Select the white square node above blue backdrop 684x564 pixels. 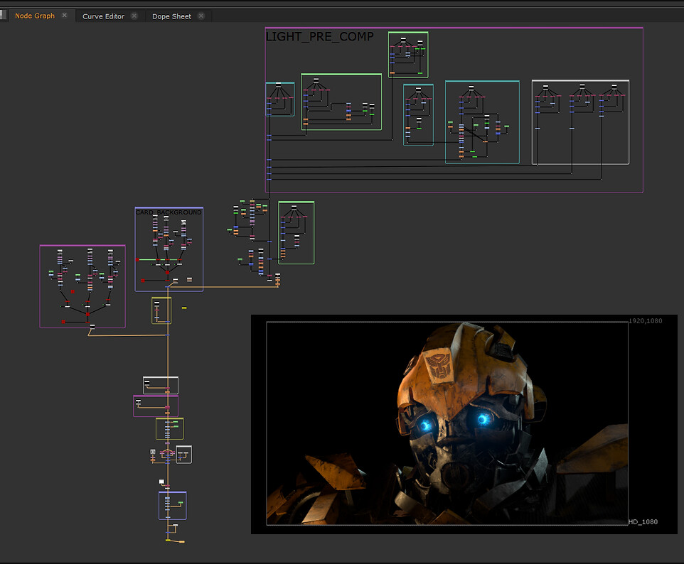(161, 482)
